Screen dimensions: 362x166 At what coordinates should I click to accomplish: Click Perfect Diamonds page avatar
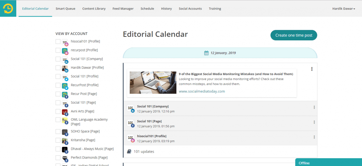tap(65, 159)
